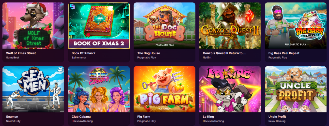Click the Uncle Profit game artwork

tap(296, 89)
